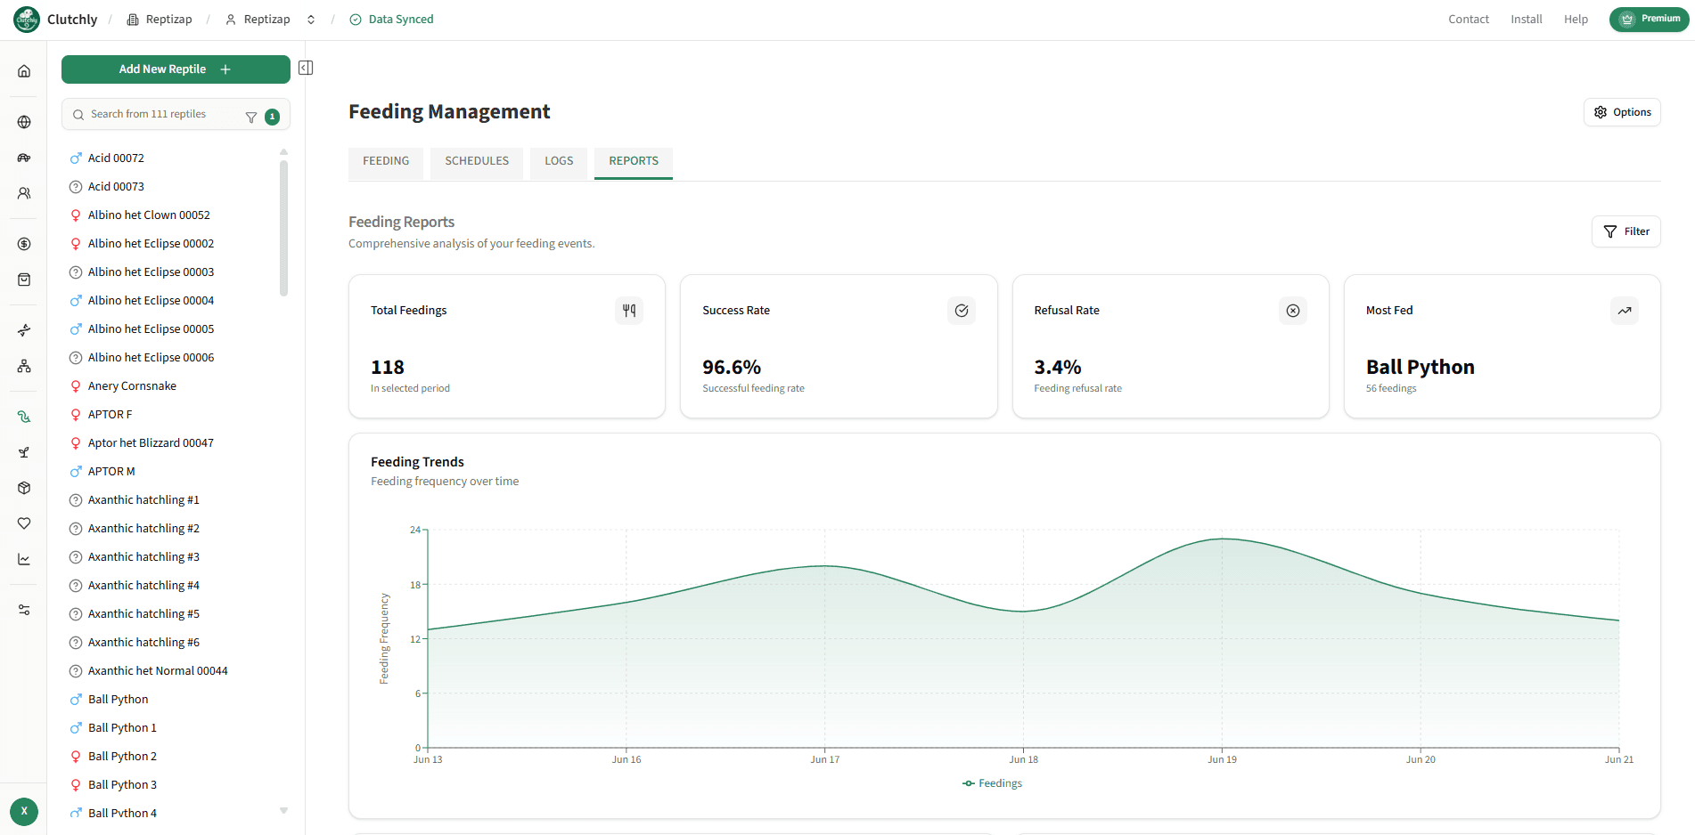Click the X user avatar at the bottom of the sidebar

click(24, 811)
